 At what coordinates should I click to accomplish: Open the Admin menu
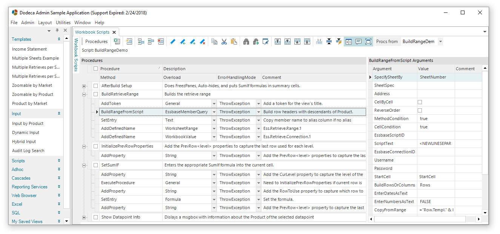coord(28,23)
